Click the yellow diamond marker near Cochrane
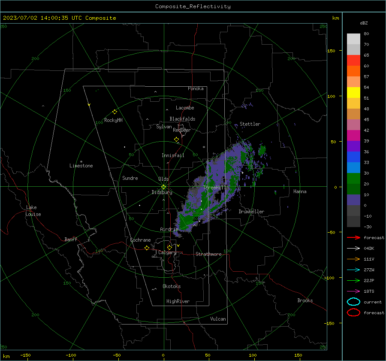The width and height of the screenshot is (386, 361). click(147, 248)
